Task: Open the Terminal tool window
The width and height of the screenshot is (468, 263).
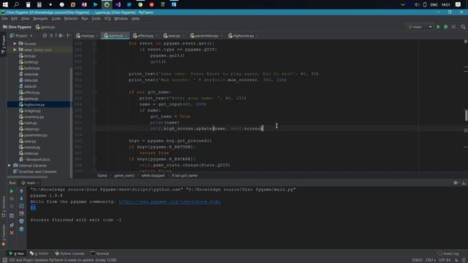Action: pos(100,254)
